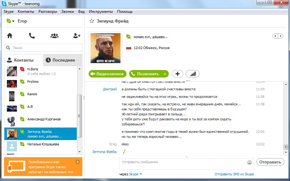Viewport: 290px width, 181px height.
Task: Click the pencil typing indicator icon
Action: point(124,152)
